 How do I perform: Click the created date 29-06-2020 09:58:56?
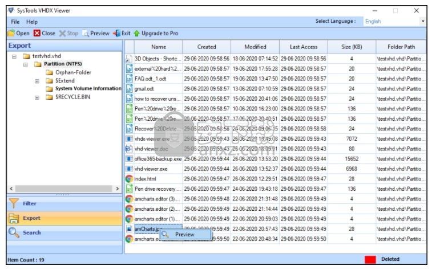(207, 59)
